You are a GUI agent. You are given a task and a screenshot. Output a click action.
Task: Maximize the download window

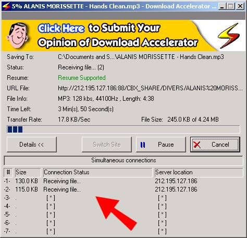coord(231,7)
